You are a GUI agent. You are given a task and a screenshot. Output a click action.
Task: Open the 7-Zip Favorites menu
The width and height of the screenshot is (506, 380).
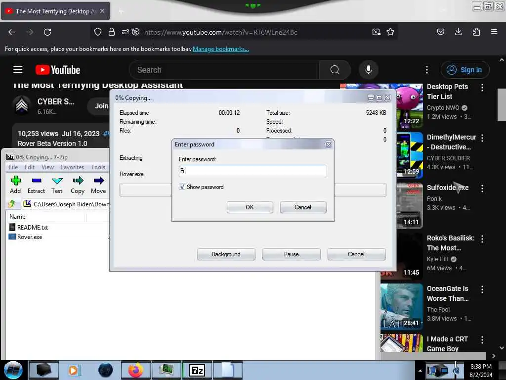(x=72, y=167)
